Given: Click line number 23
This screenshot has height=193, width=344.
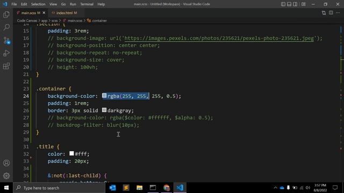Looking at the screenshot, I should point(26,89).
